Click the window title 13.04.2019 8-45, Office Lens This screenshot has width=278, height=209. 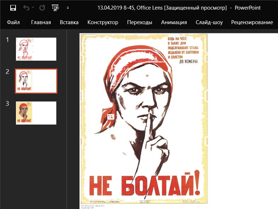point(130,8)
